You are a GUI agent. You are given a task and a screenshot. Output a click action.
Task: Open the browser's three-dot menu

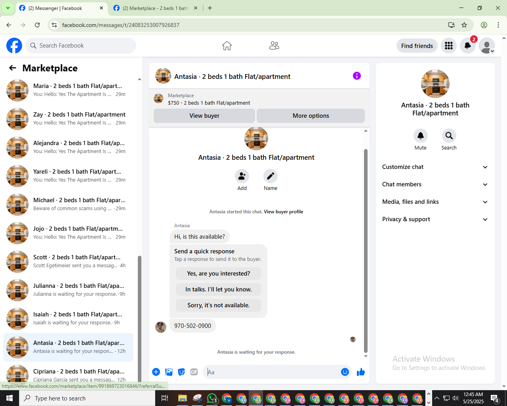[498, 25]
